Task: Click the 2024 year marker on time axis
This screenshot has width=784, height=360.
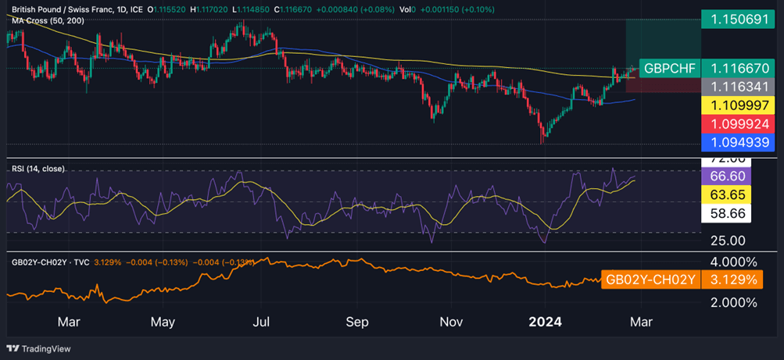Action: click(x=546, y=321)
